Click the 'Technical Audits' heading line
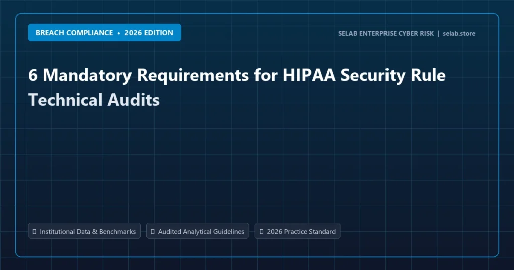 tap(94, 100)
